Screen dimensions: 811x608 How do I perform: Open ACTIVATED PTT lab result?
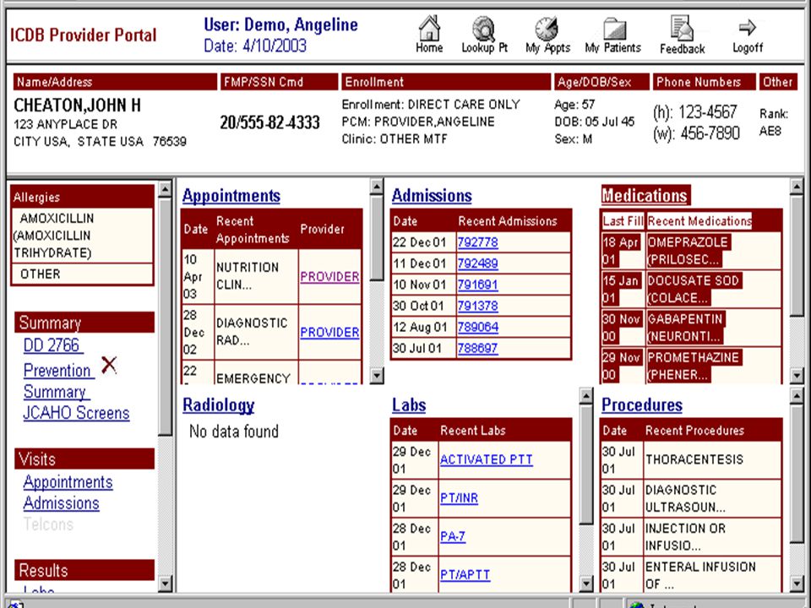[x=487, y=459]
